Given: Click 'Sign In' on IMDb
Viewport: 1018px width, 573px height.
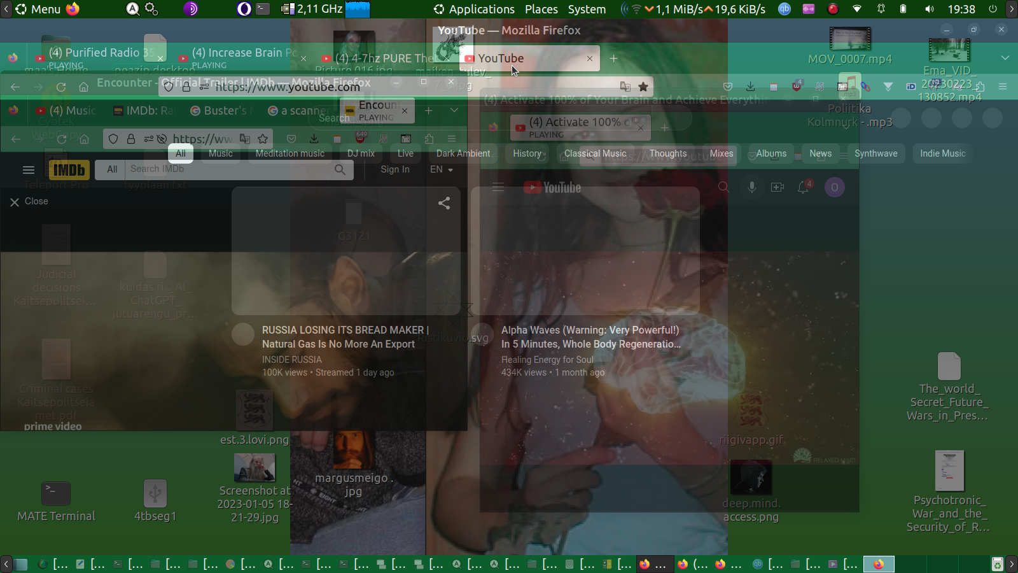Looking at the screenshot, I should [x=395, y=169].
